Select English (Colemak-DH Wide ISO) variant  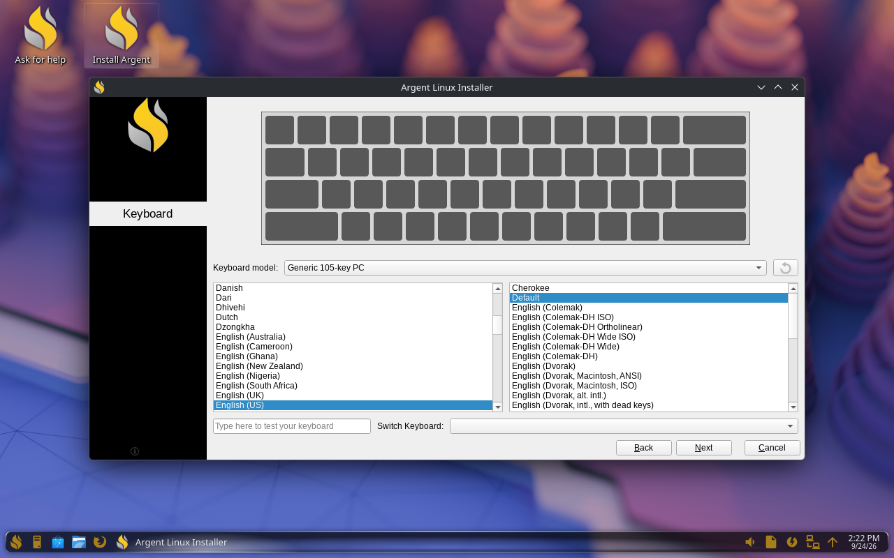(648, 337)
